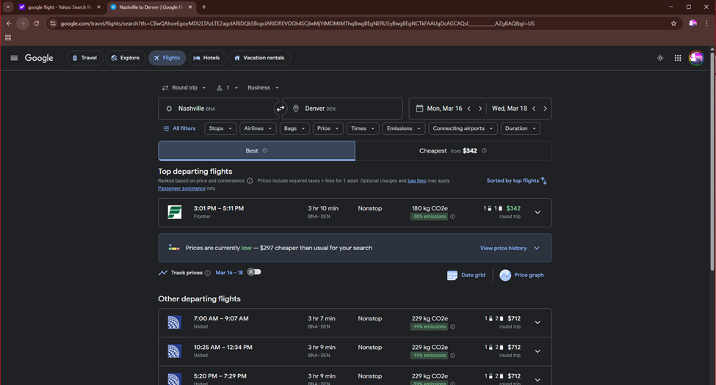Viewport: 716px width, 385px height.
Task: Toggle Track prices for Mar 16 – 18
Action: [254, 272]
